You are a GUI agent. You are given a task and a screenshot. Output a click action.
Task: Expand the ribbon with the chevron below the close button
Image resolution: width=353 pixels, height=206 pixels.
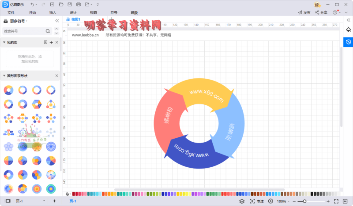click(x=346, y=13)
